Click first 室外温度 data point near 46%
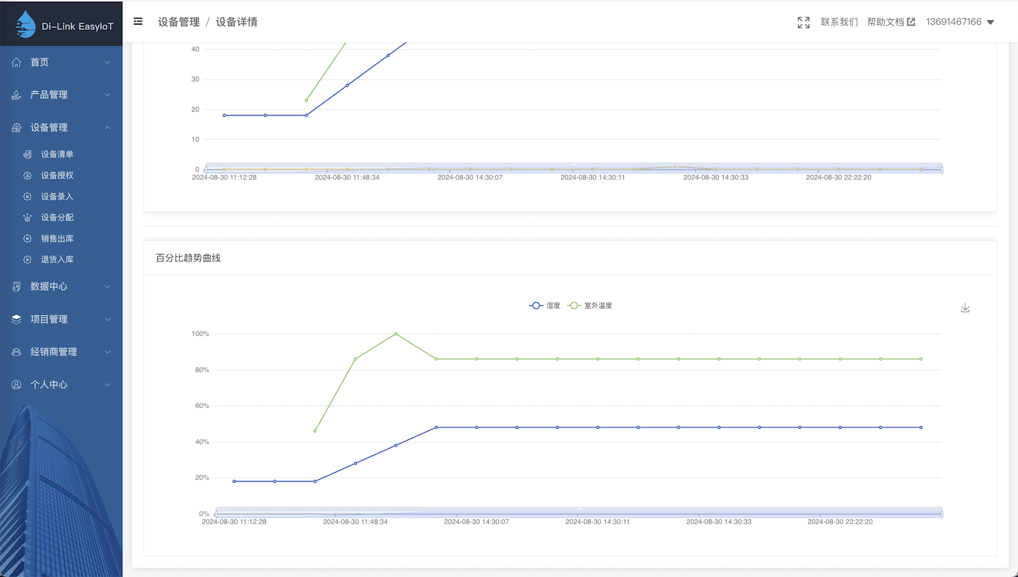Image resolution: width=1018 pixels, height=577 pixels. pos(315,431)
